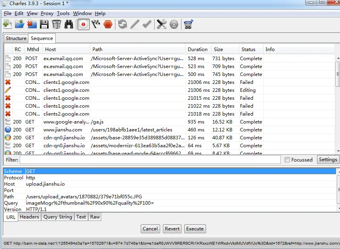Image resolution: width=340 pixels, height=249 pixels.
Task: Open filter Settings button
Action: coord(328,160)
